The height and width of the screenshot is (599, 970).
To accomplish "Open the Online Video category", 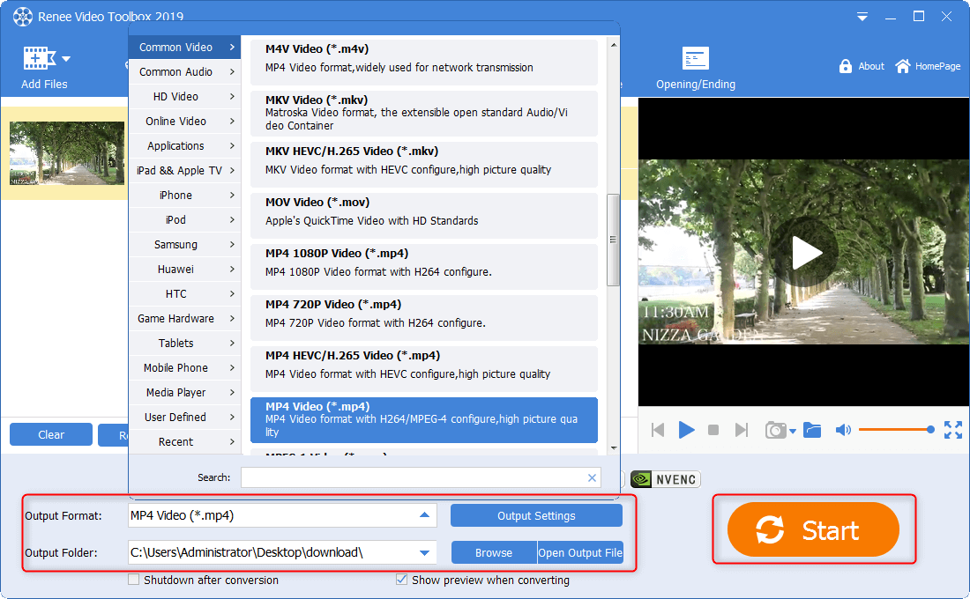I will (184, 122).
